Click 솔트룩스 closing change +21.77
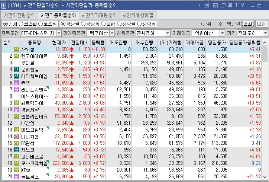 click(254, 176)
